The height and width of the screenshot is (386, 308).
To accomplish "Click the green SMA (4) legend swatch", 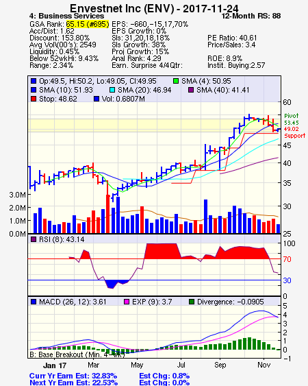I will [176, 81].
